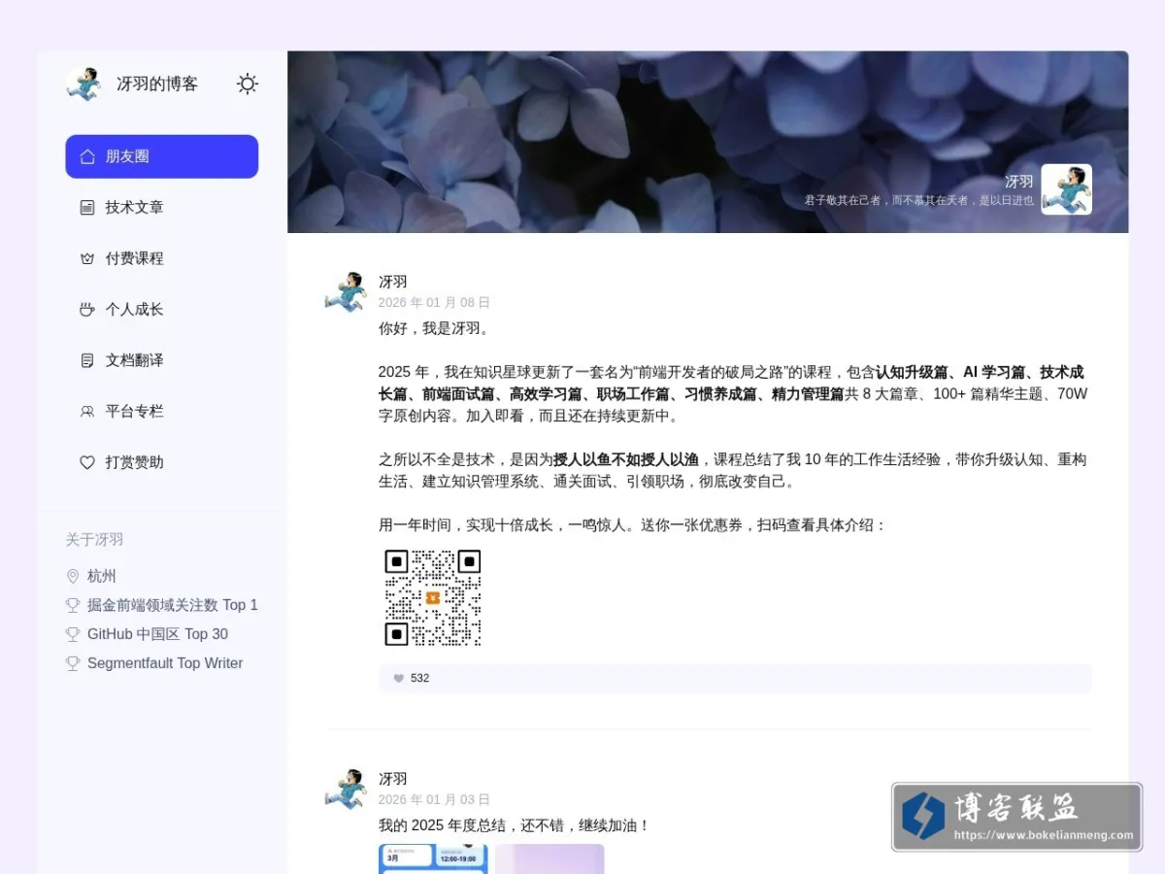Click the trophy icon beside Segmentfault Top Writer
This screenshot has height=874, width=1165.
pos(73,663)
